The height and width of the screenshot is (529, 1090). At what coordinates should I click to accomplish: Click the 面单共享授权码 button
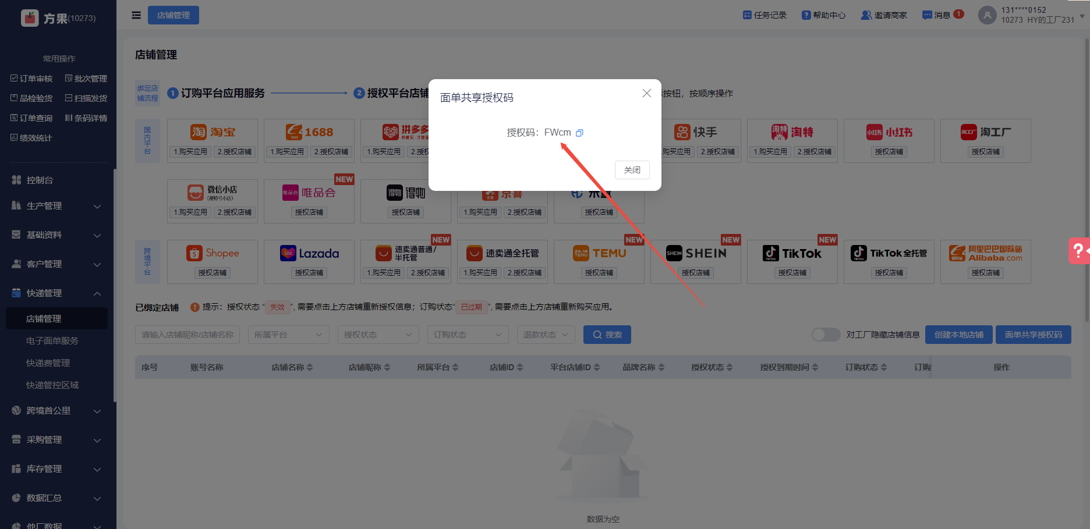tap(1034, 335)
